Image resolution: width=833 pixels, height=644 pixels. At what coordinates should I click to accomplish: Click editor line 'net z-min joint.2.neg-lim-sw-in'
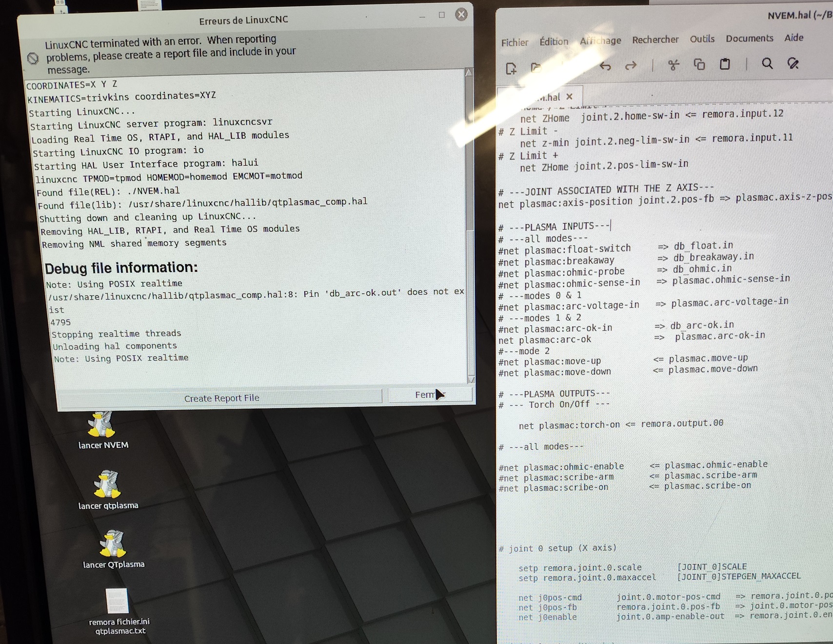[656, 141]
